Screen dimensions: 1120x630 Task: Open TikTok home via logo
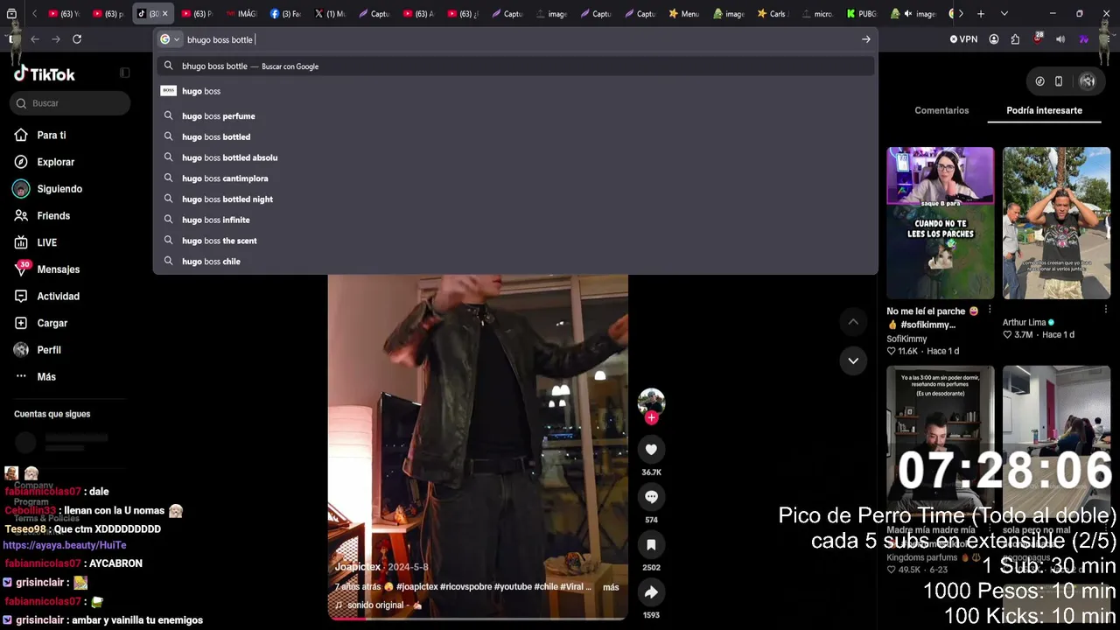pos(45,74)
